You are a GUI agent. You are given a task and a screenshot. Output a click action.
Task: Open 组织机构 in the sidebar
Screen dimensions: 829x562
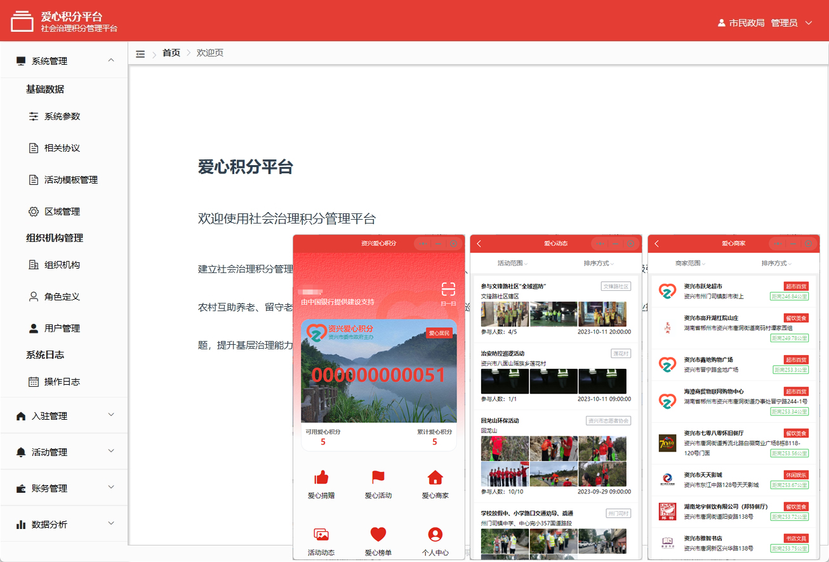click(x=63, y=265)
